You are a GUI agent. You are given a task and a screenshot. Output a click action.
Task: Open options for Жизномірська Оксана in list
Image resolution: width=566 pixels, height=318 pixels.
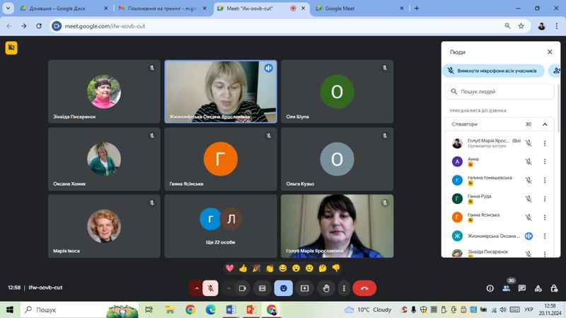545,236
